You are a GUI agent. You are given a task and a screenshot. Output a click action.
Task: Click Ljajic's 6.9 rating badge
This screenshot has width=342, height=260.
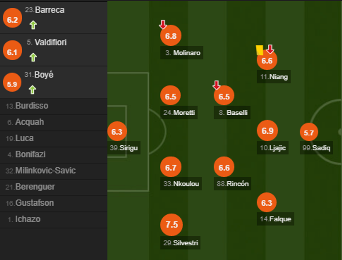pyautogui.click(x=267, y=131)
